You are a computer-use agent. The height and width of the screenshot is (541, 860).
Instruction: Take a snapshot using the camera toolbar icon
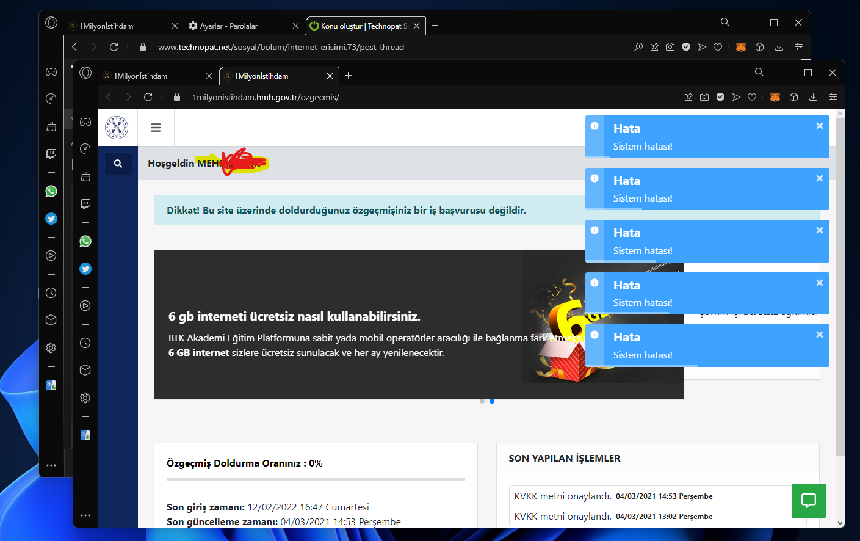coord(704,96)
